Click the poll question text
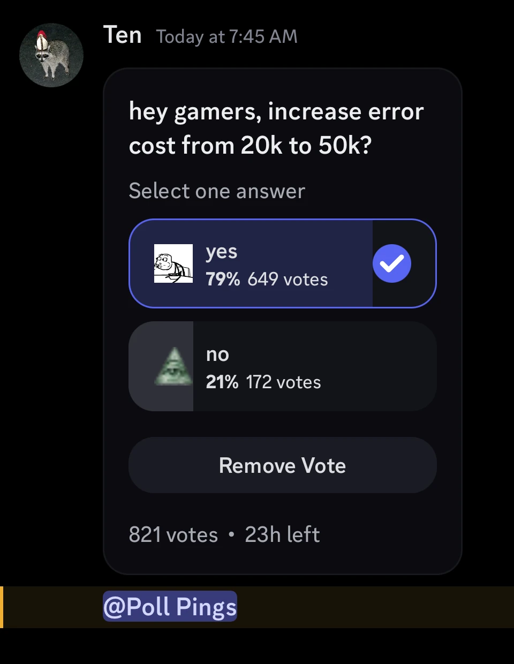The height and width of the screenshot is (664, 514). pos(276,129)
